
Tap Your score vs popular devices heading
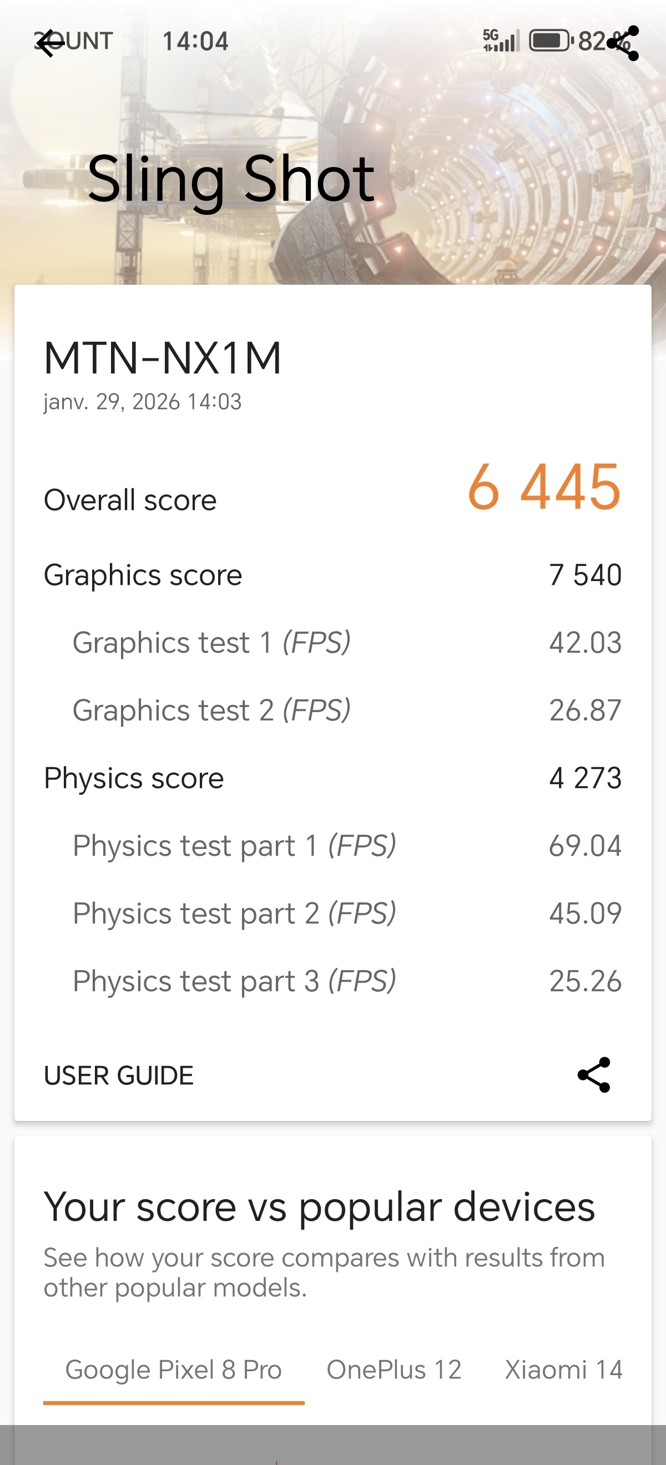pos(319,1208)
